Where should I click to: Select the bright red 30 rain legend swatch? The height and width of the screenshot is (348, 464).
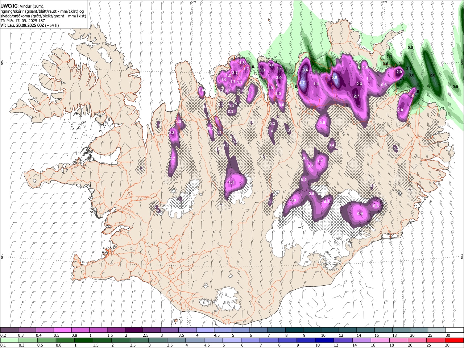point(454,340)
